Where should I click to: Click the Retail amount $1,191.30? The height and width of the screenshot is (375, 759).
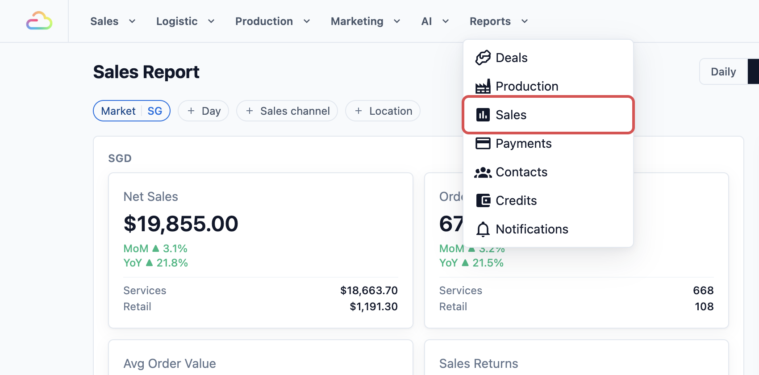coord(374,307)
